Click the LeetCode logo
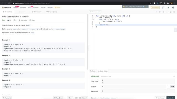This screenshot has height=99, width=177. coord(6,7)
